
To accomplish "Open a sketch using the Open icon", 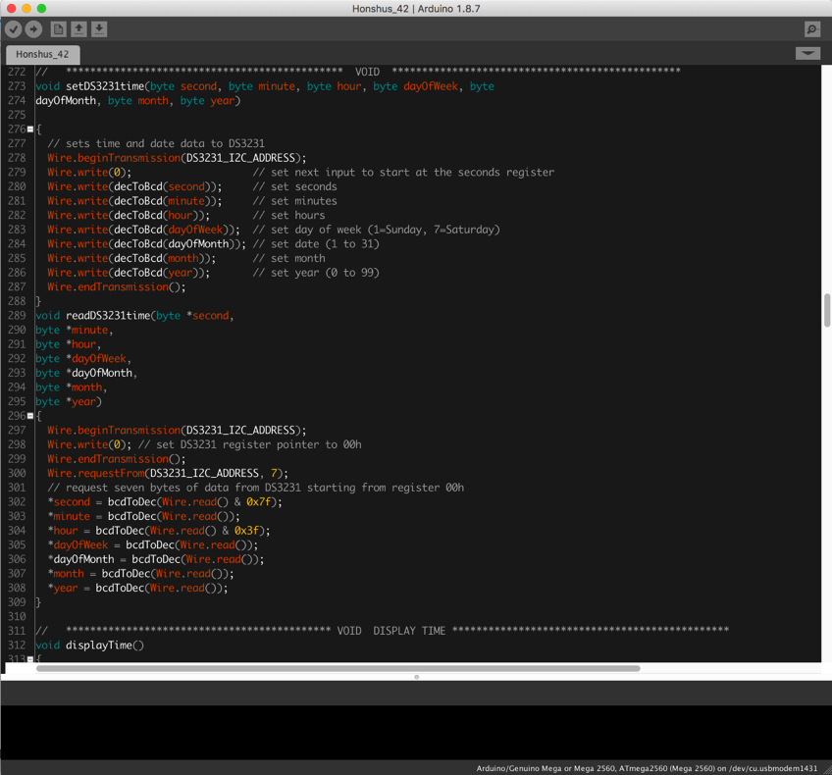I will pyautogui.click(x=79, y=29).
